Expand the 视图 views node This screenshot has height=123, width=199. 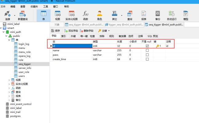pyautogui.click(x=9, y=80)
